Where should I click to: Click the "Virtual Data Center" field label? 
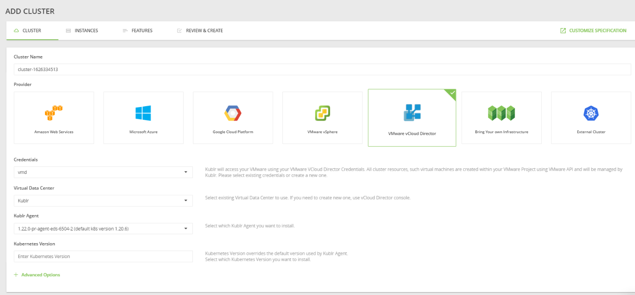click(34, 188)
